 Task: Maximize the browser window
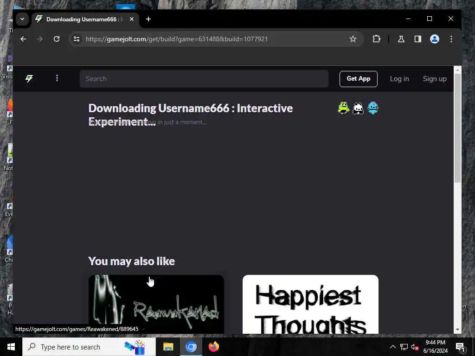pyautogui.click(x=429, y=19)
